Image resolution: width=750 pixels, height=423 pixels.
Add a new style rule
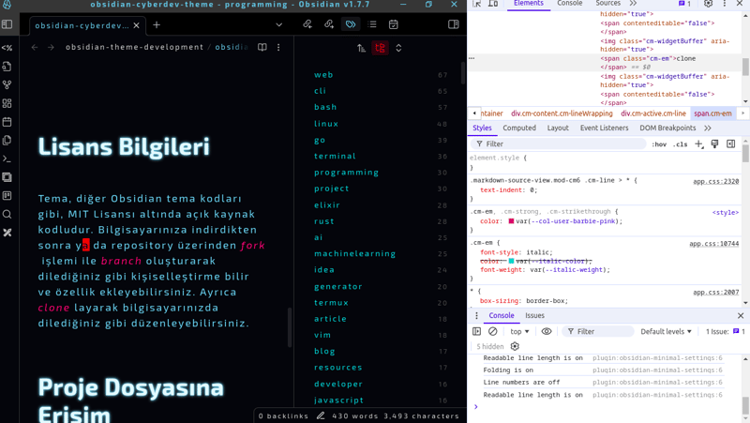click(699, 144)
